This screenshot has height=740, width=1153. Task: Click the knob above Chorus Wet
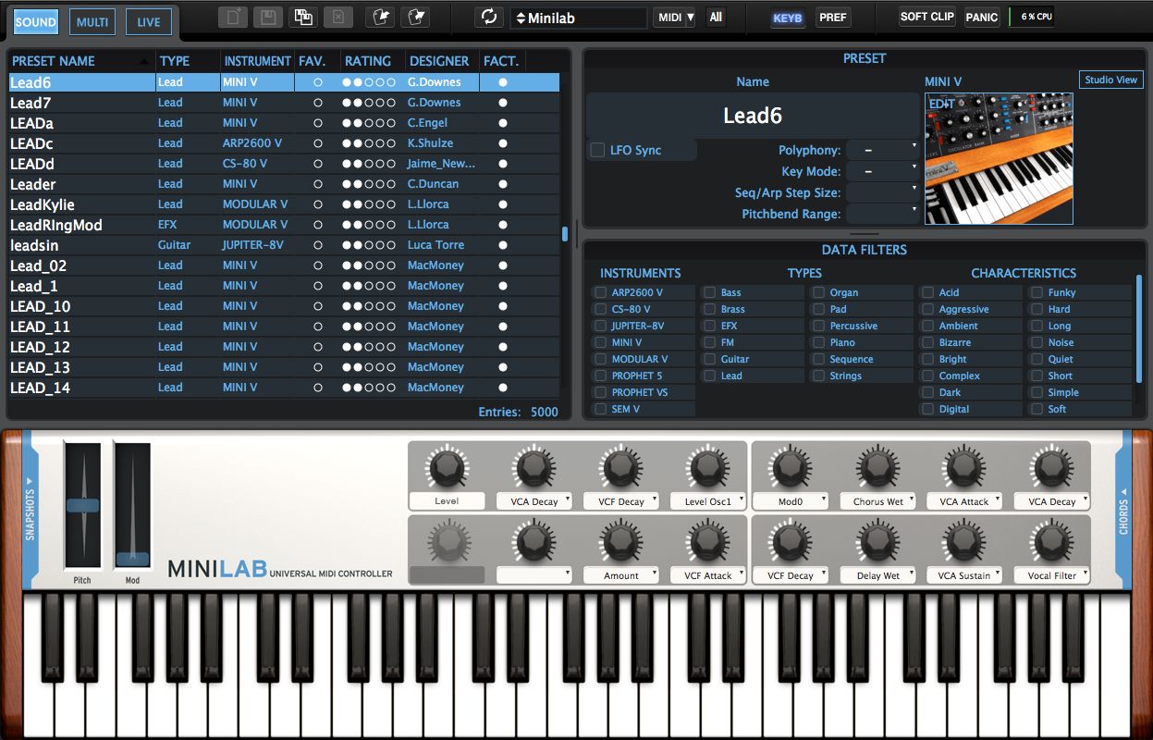click(x=877, y=467)
